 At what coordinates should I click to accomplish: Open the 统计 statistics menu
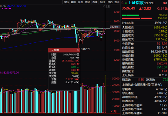pos(88,2)
